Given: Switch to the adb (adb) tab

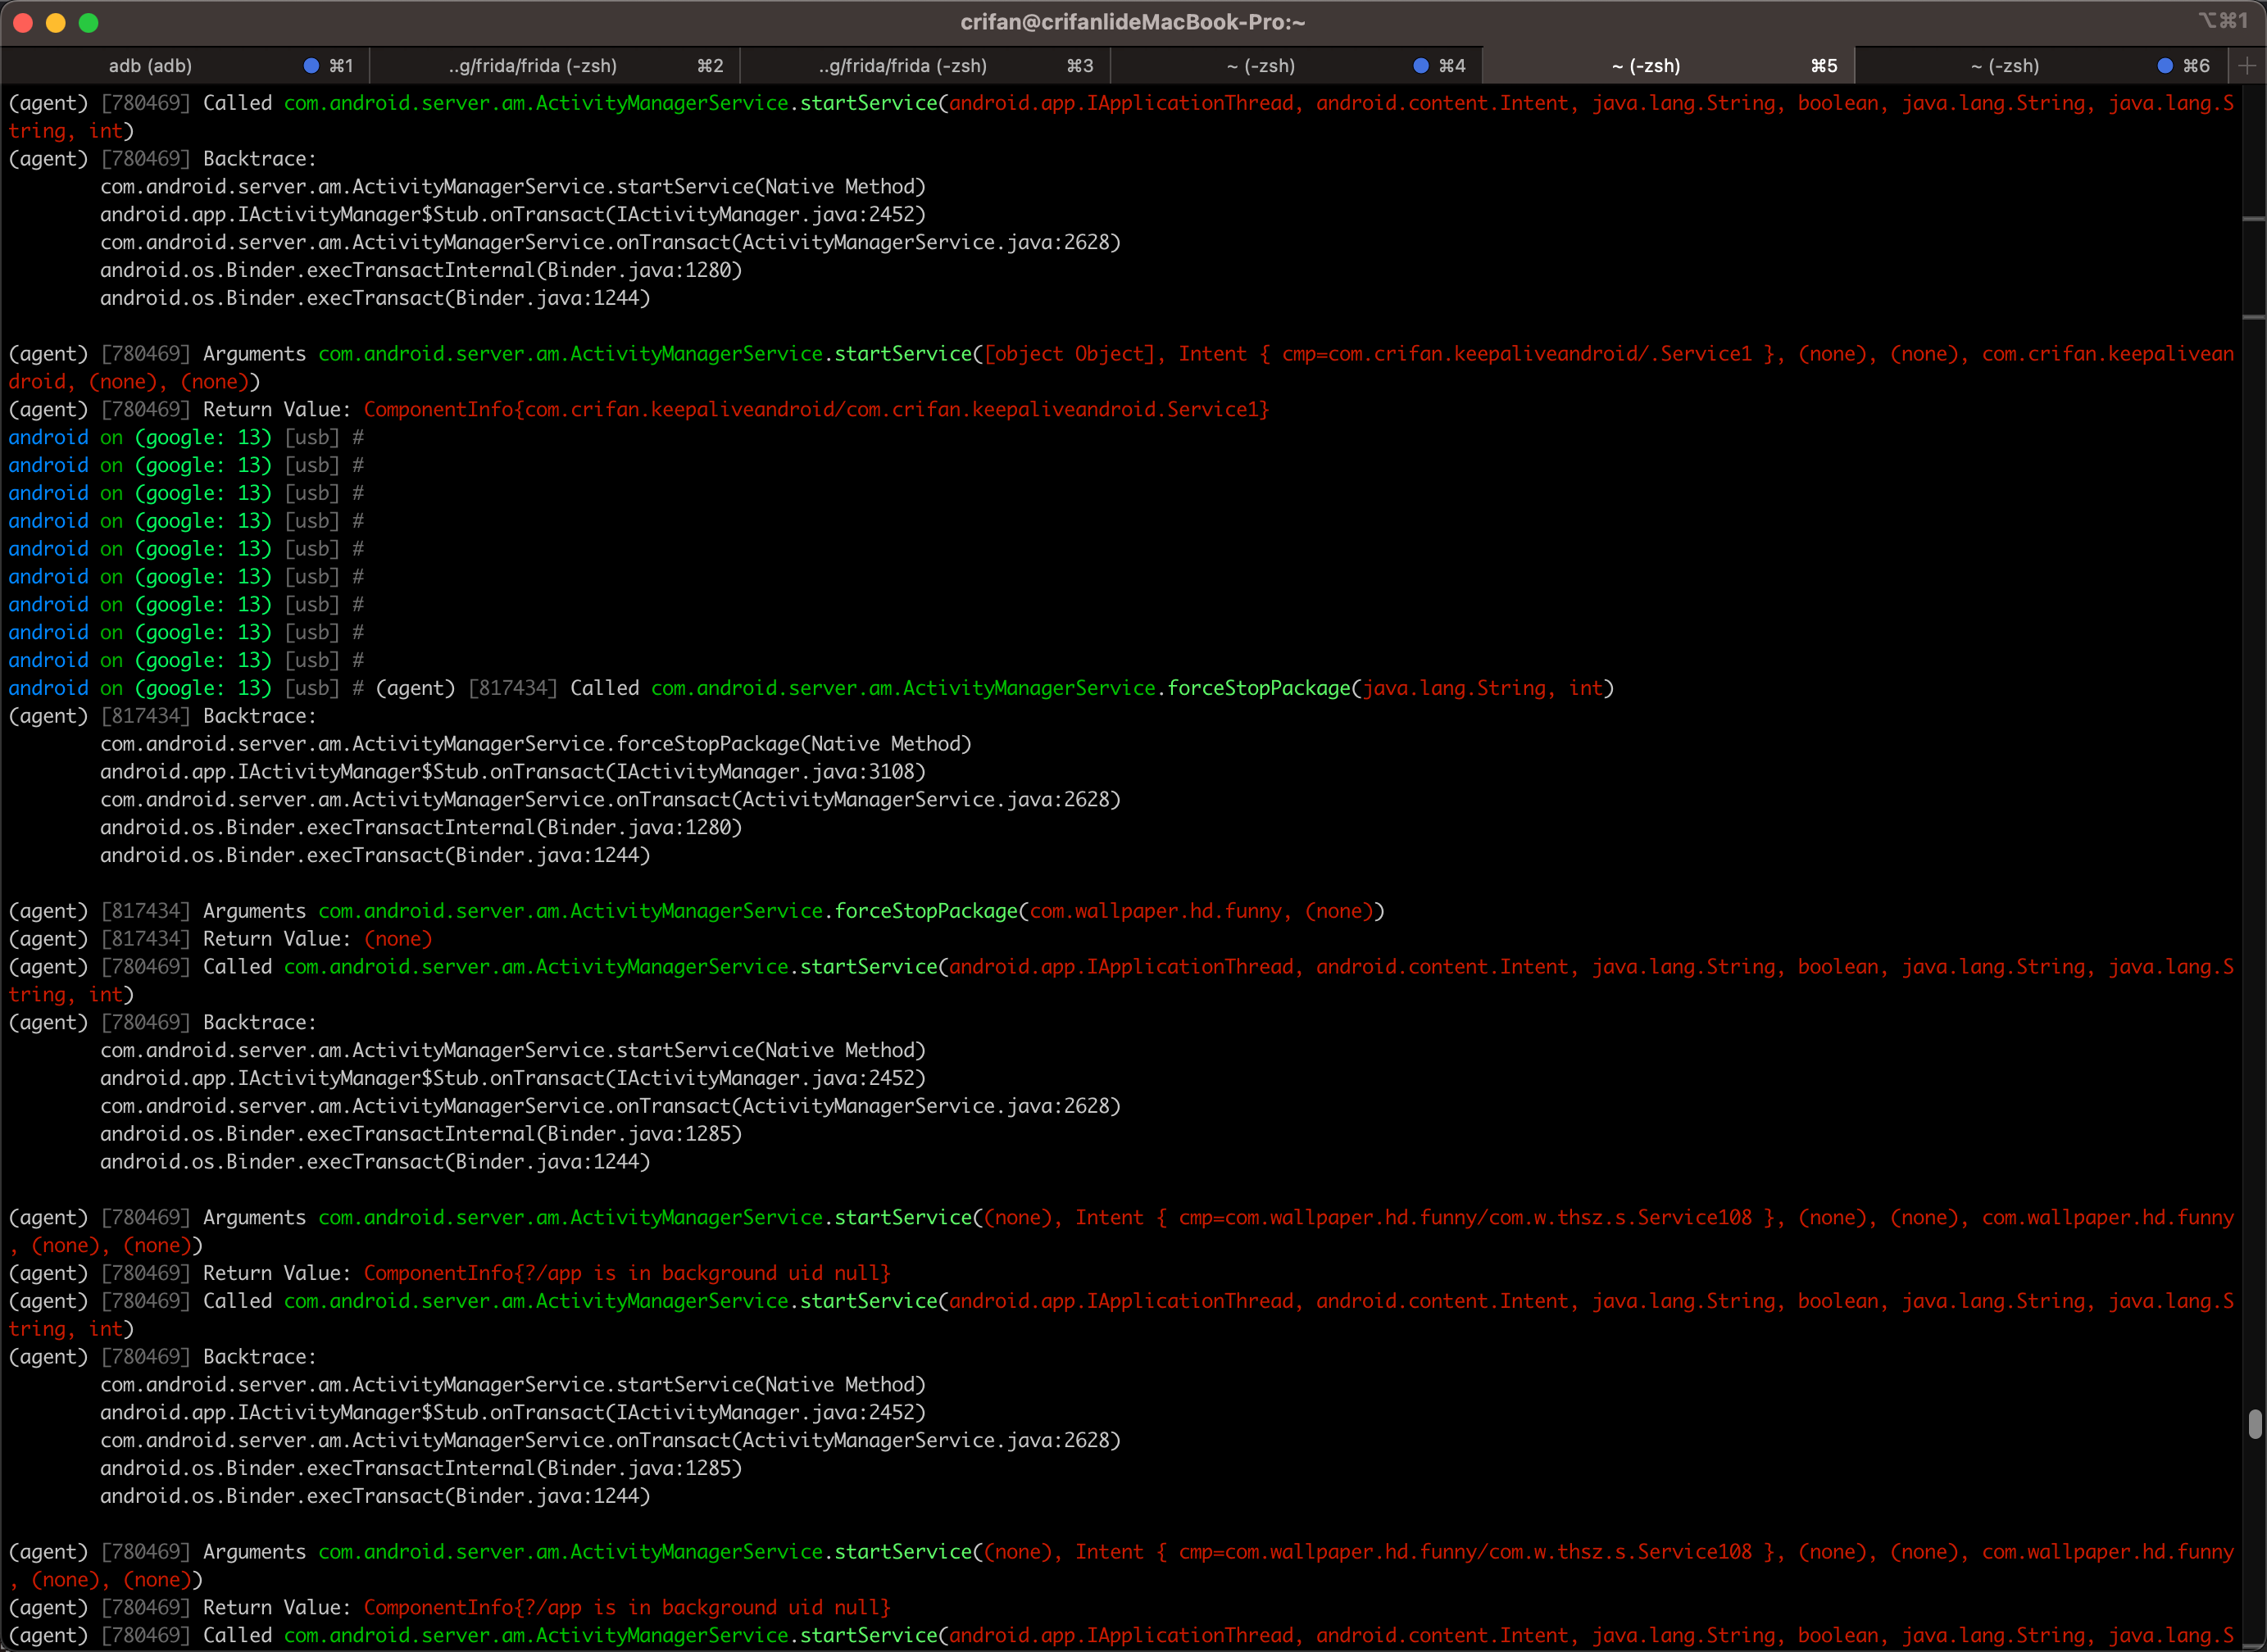Looking at the screenshot, I should click(185, 66).
